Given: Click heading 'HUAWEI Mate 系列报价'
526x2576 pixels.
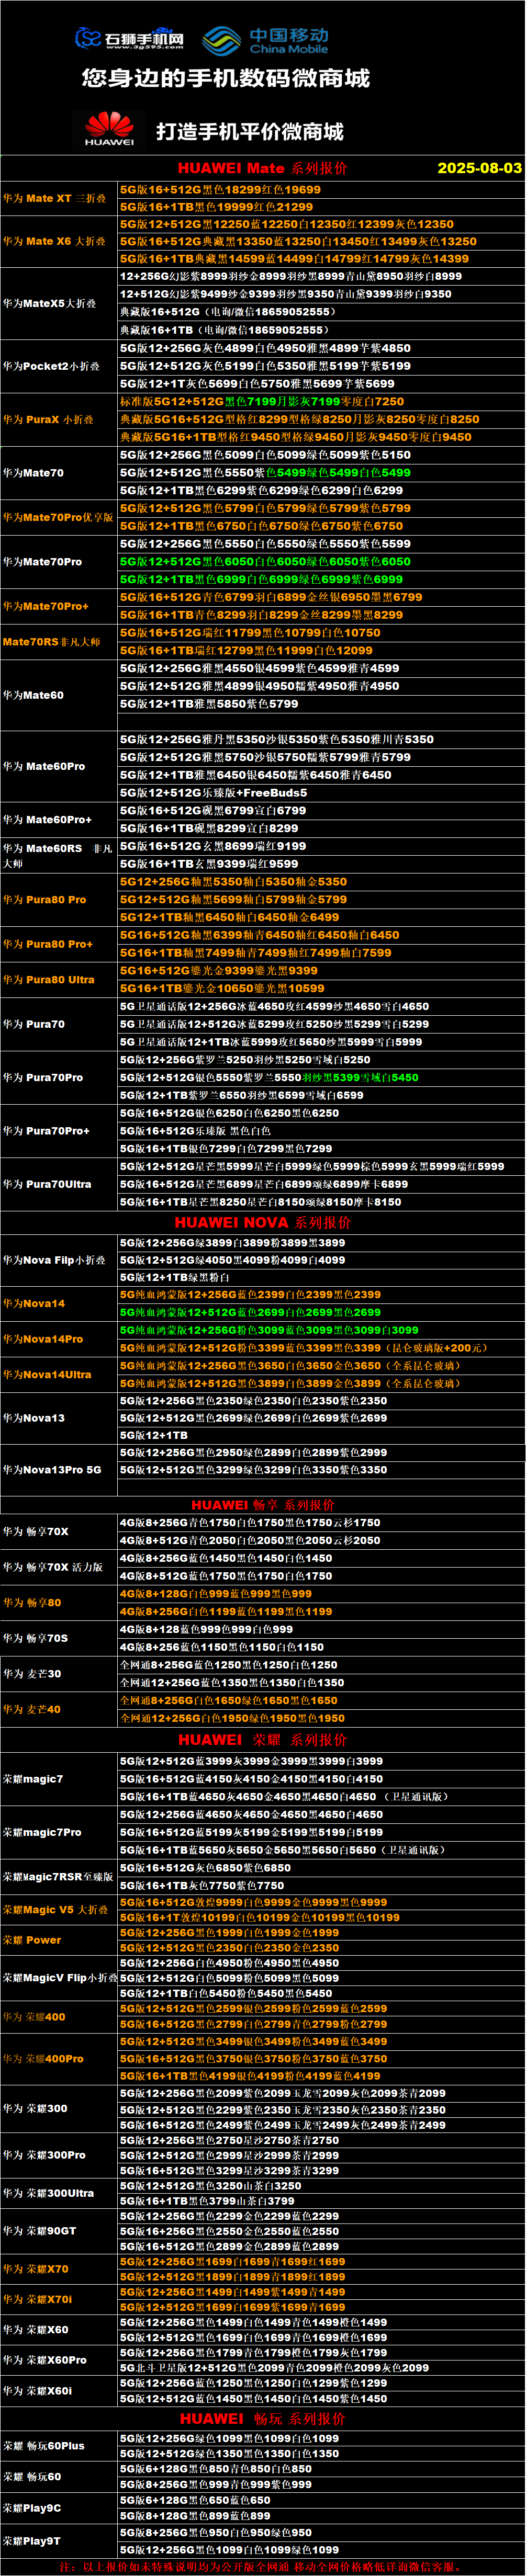Looking at the screenshot, I should click(263, 168).
